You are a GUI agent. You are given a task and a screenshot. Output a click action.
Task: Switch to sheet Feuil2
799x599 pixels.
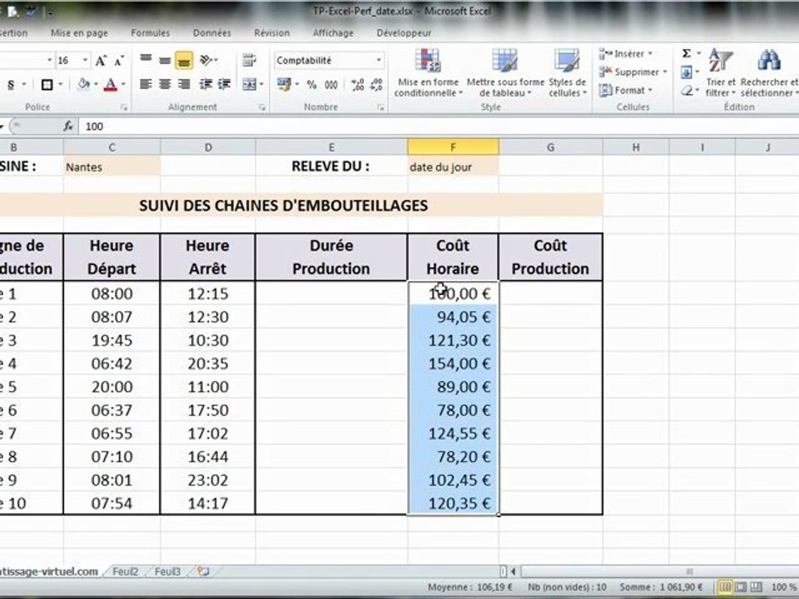tap(125, 572)
